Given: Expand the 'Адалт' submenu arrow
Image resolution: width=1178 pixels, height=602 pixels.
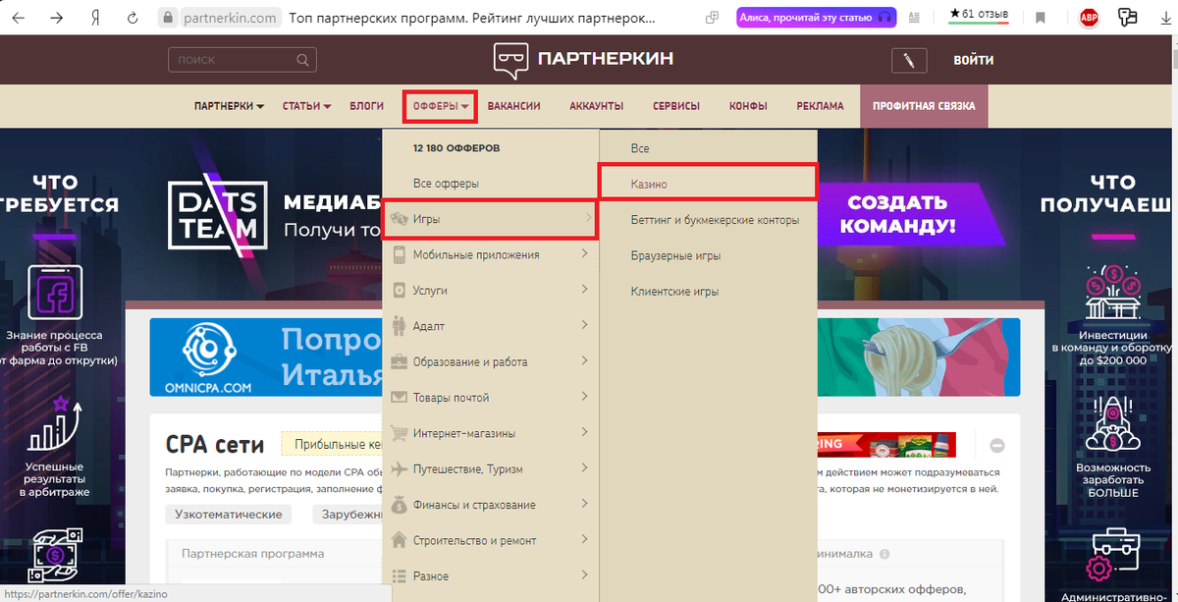Looking at the screenshot, I should pyautogui.click(x=585, y=325).
